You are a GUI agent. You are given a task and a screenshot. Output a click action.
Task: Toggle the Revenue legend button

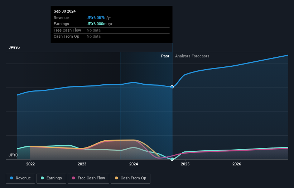(20, 178)
